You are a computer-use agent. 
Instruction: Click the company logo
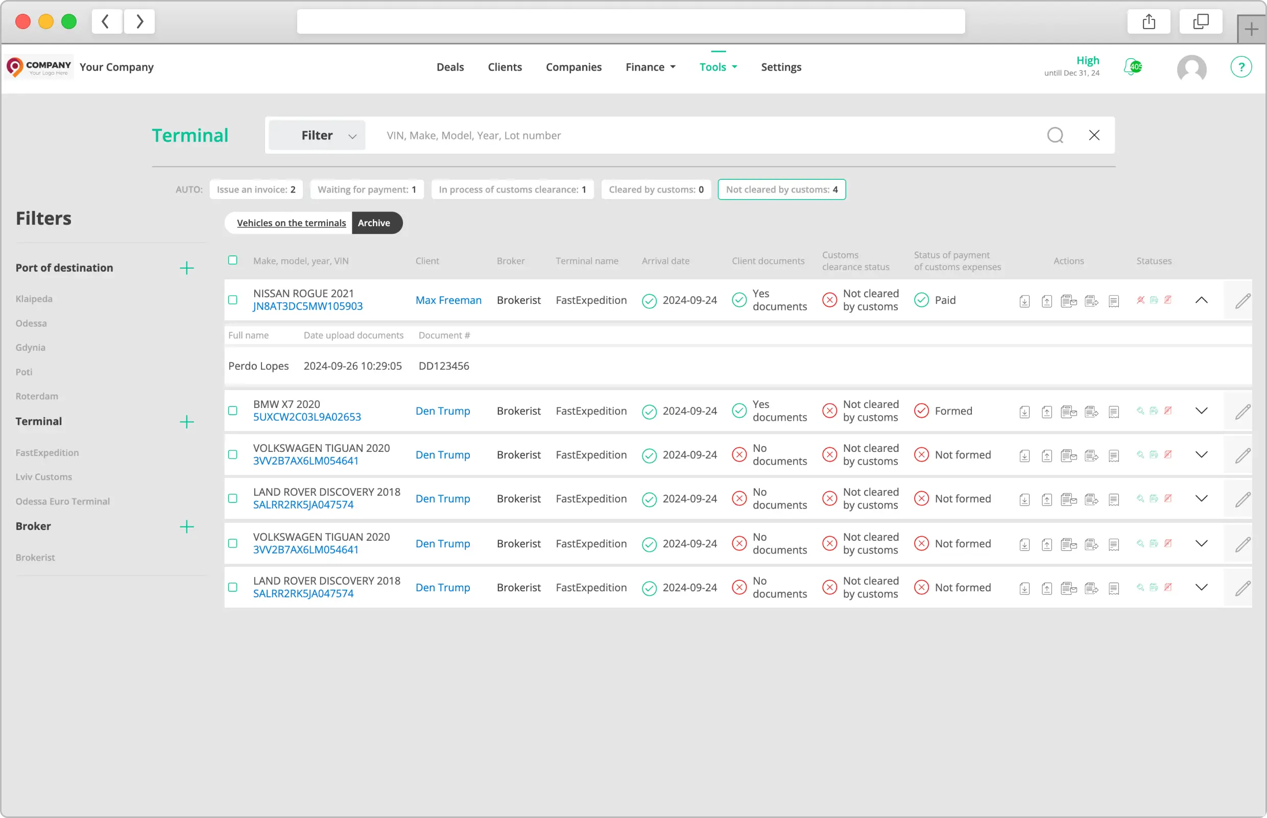click(x=39, y=67)
